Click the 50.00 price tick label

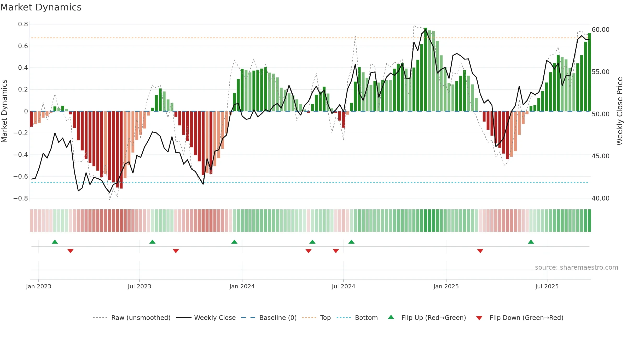601,114
